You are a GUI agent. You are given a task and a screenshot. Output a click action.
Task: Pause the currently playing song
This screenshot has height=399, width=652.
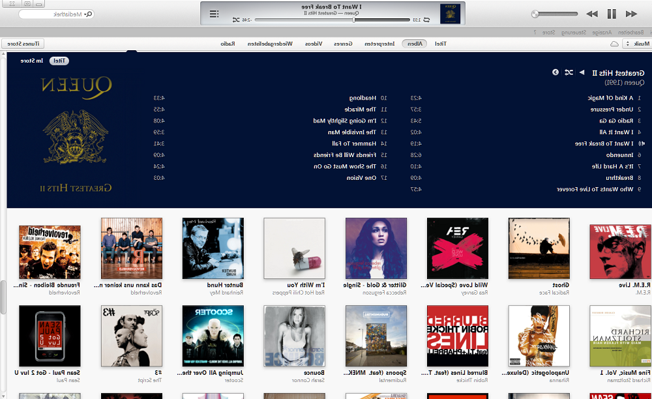[612, 14]
